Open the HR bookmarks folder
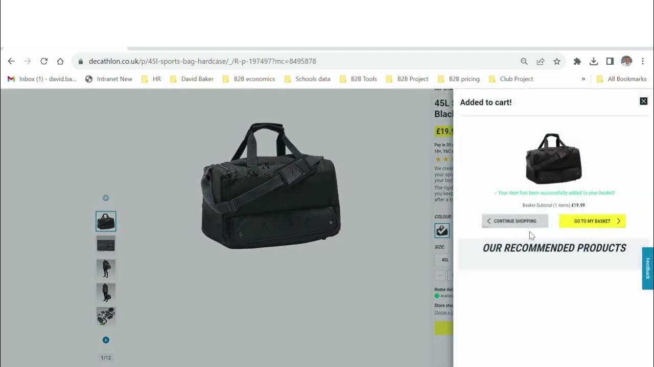Image resolution: width=654 pixels, height=367 pixels. point(151,79)
